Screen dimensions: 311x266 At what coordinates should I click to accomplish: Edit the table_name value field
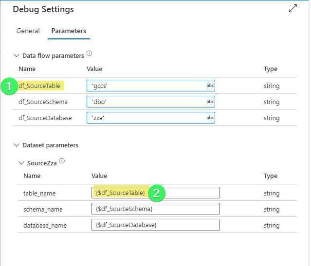pyautogui.click(x=156, y=193)
